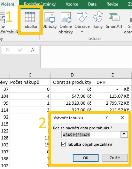Screen dimensions: 132x169
Task: Select column D header
Action: tap(72, 75)
